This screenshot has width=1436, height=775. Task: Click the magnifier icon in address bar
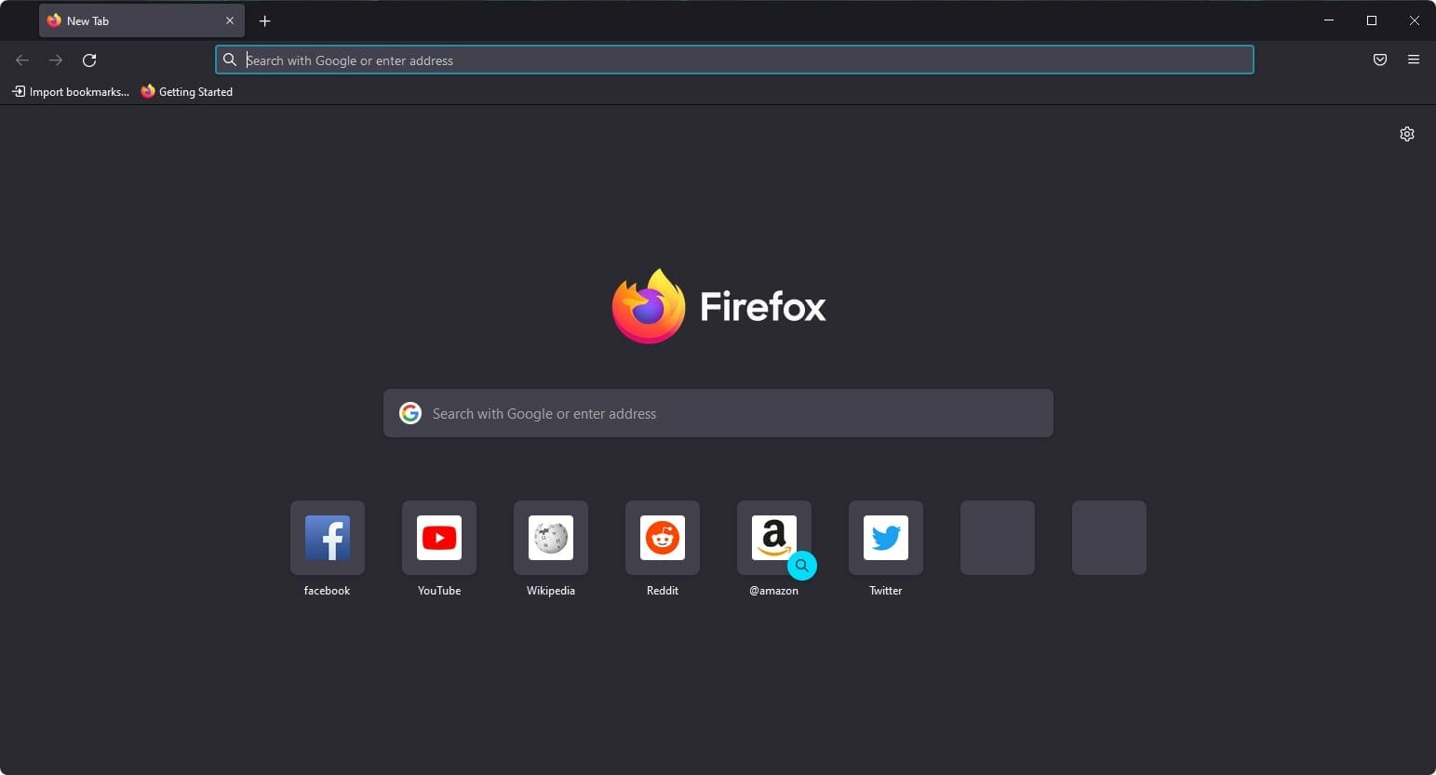coord(230,60)
